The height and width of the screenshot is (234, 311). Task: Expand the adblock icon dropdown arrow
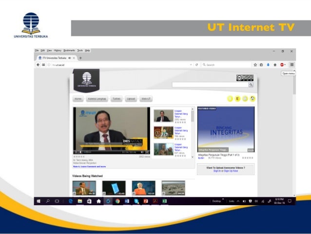coord(285,65)
